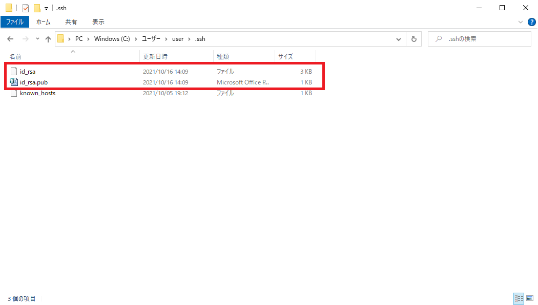Sort files by 更新日時 column header
Screen dimensions: 538x305
pyautogui.click(x=155, y=56)
